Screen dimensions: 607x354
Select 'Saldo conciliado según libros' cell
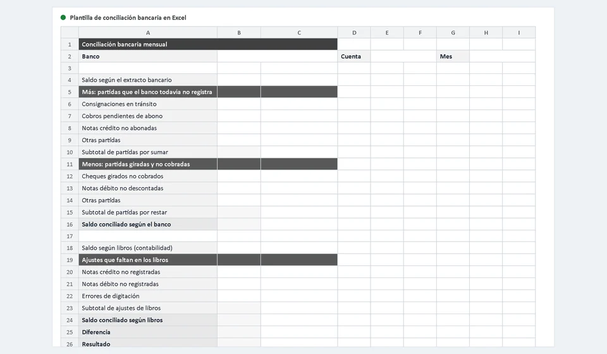(x=148, y=320)
